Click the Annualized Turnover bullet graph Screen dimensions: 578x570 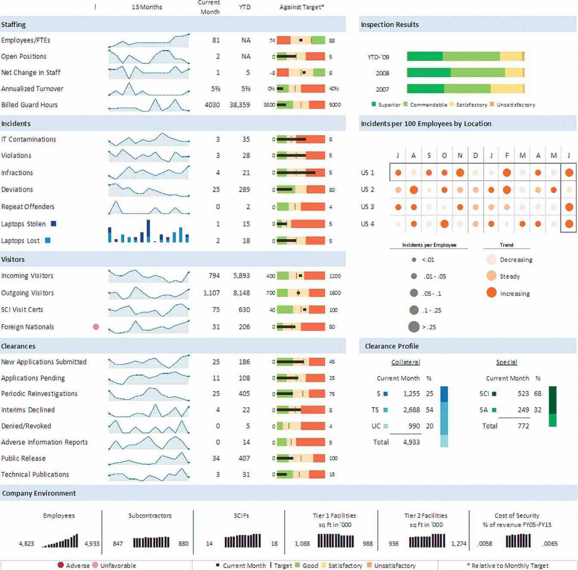click(301, 89)
